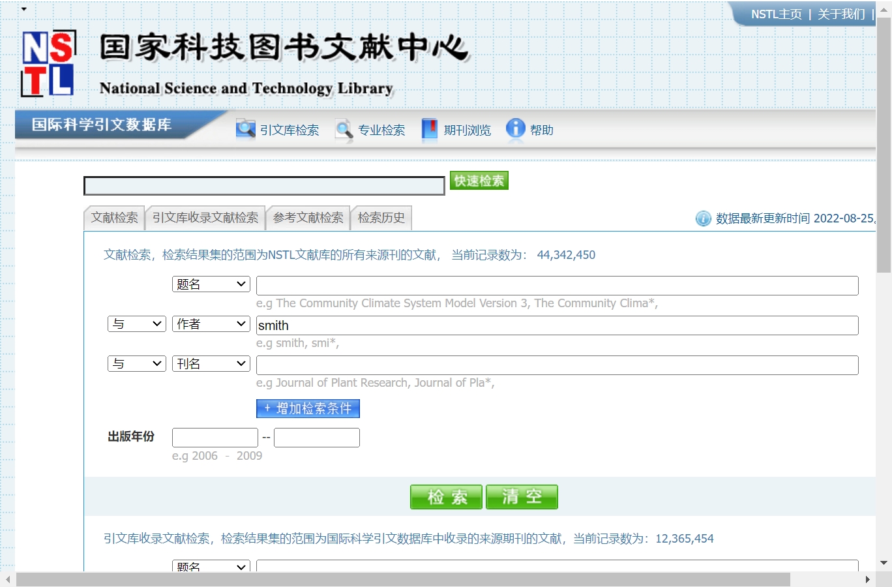Open 专业检索 navigation link
Image resolution: width=892 pixels, height=587 pixels.
pyautogui.click(x=381, y=130)
